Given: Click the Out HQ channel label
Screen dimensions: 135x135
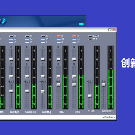Looking at the screenshot, I should [x=46, y=112].
